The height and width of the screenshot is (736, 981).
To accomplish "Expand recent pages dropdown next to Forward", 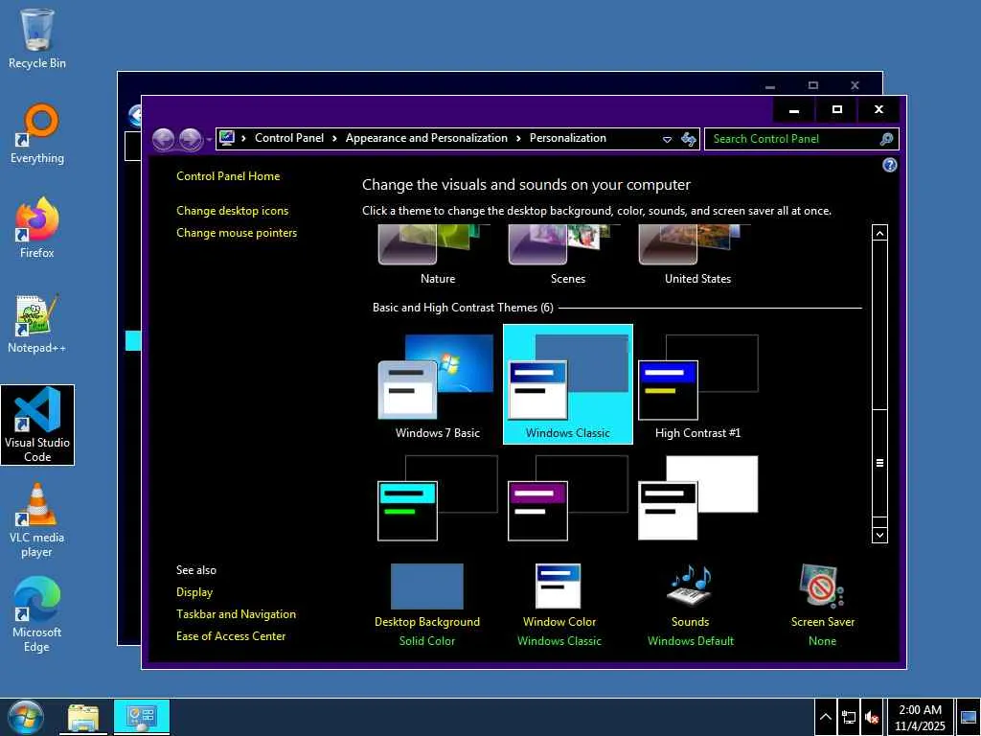I will pyautogui.click(x=209, y=140).
